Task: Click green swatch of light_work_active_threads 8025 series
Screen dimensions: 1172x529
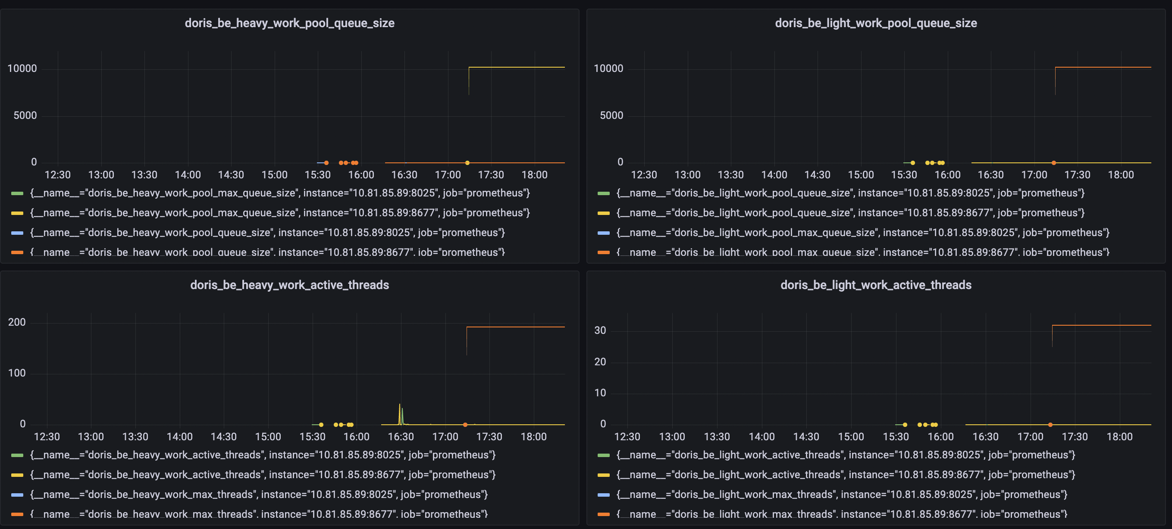Action: coord(604,455)
